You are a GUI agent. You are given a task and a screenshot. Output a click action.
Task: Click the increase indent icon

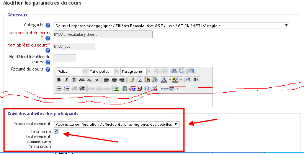[82, 88]
